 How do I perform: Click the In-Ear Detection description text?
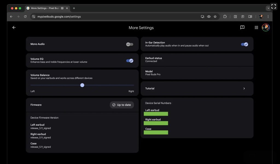tap(177, 46)
